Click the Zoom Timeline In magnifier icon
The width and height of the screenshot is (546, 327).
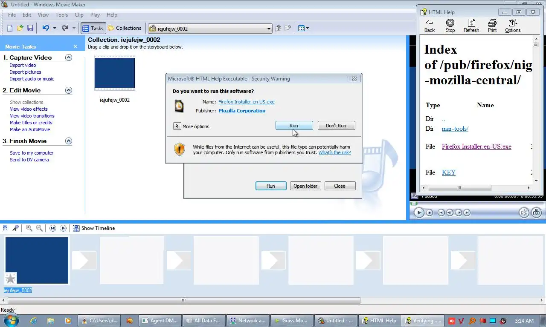(x=29, y=228)
